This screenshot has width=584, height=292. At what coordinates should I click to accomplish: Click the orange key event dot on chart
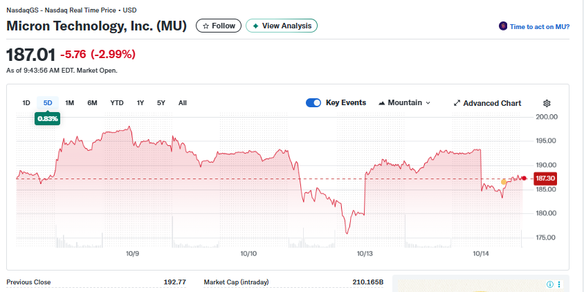click(503, 181)
